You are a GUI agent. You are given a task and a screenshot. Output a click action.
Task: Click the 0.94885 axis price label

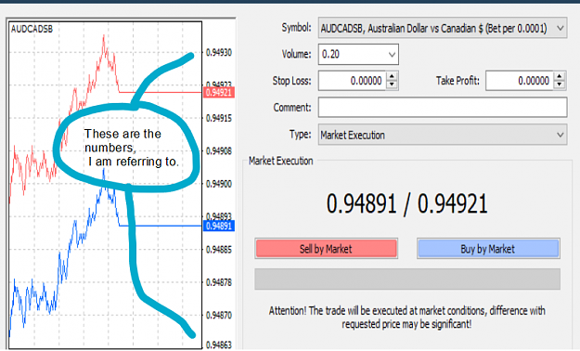coord(219,250)
